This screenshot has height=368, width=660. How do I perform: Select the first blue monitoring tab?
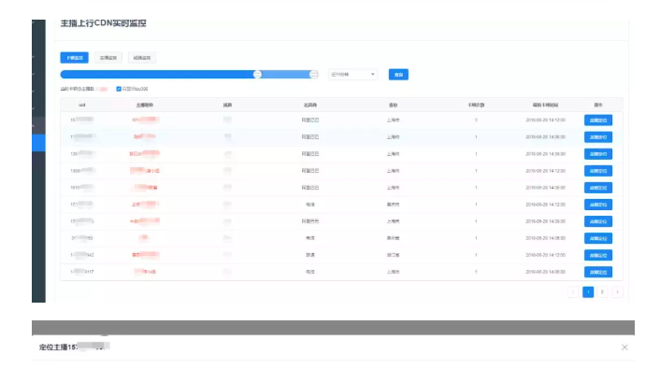pyautogui.click(x=74, y=58)
